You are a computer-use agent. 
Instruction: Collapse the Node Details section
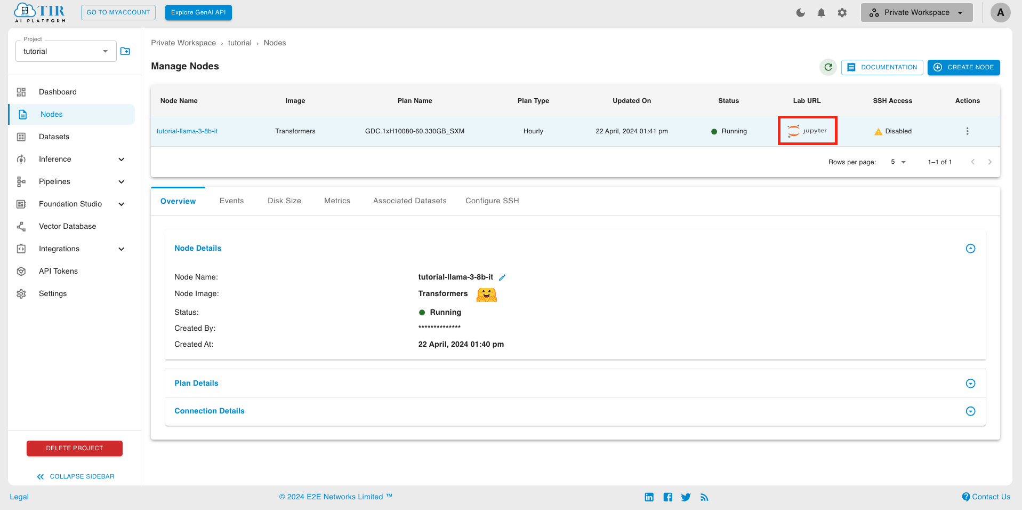pos(970,249)
